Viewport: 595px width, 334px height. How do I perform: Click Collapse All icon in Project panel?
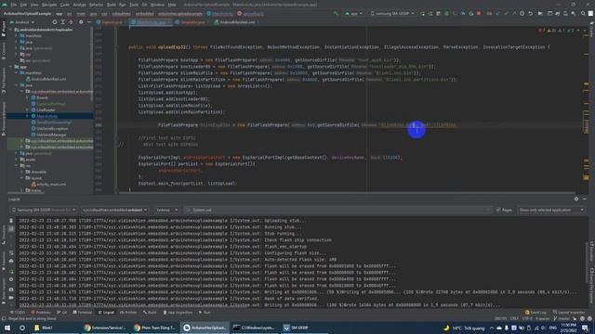(x=71, y=22)
